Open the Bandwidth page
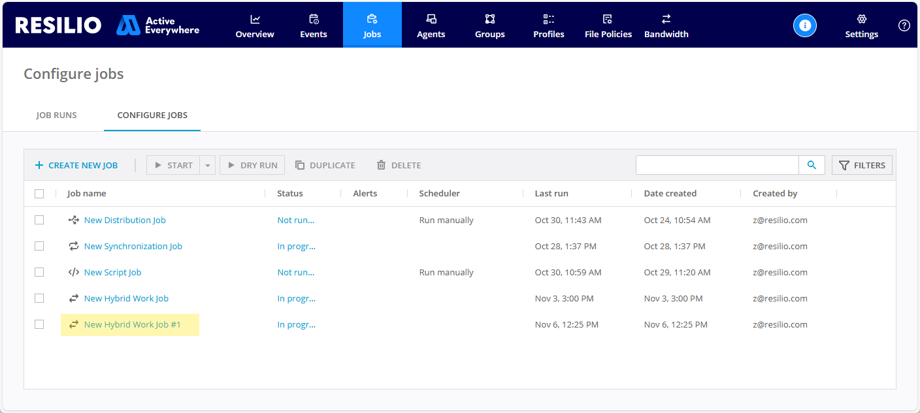The height and width of the screenshot is (413, 920). (x=666, y=25)
